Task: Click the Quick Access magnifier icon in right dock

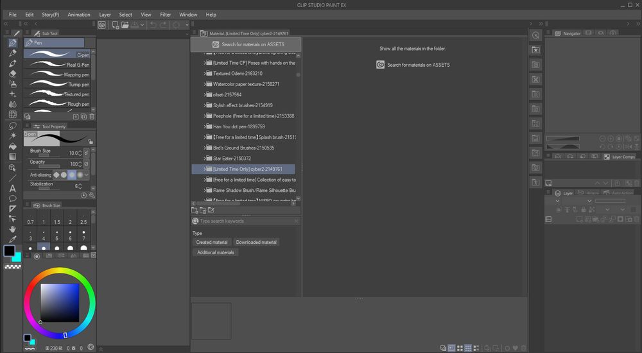Action: click(x=535, y=35)
